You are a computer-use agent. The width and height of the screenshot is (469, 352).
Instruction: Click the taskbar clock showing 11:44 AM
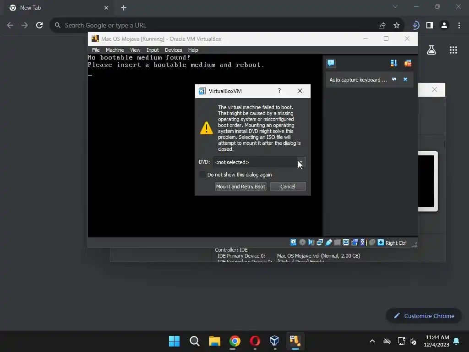point(436,341)
